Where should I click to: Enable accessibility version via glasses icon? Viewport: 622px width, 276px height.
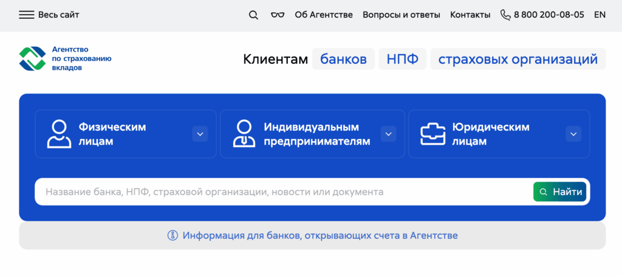click(278, 15)
